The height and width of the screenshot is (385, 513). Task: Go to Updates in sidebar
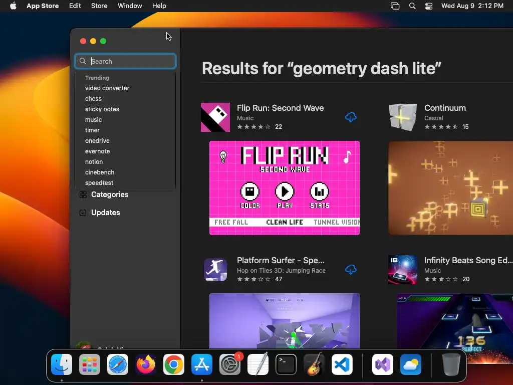click(x=105, y=213)
